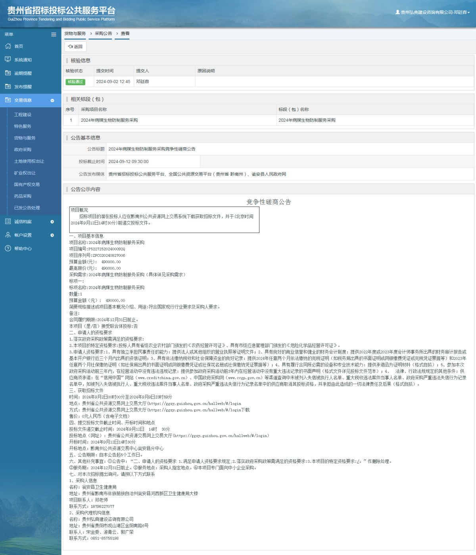Select 政府采购 submenu item

(x=23, y=149)
